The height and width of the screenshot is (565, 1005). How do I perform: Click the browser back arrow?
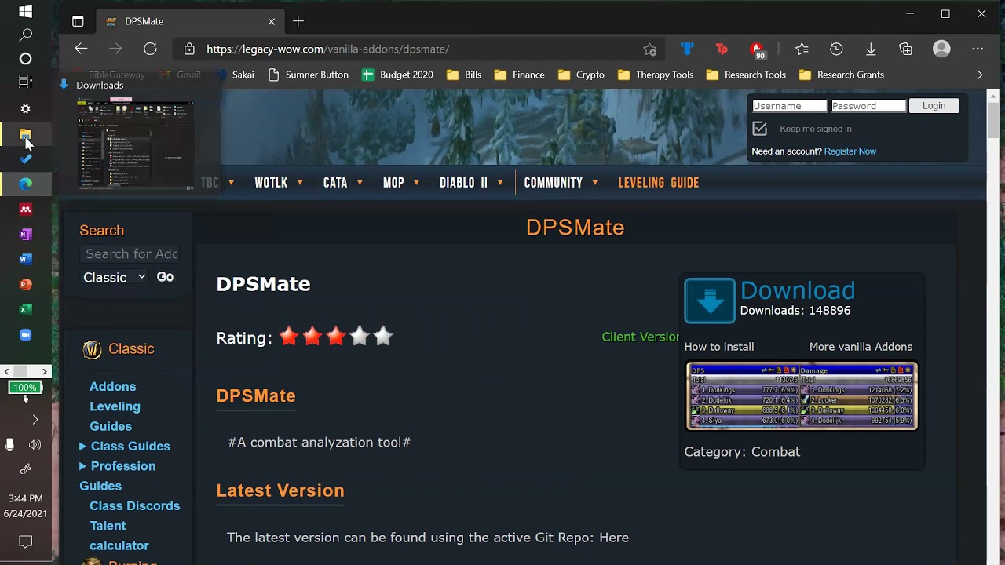[x=81, y=49]
